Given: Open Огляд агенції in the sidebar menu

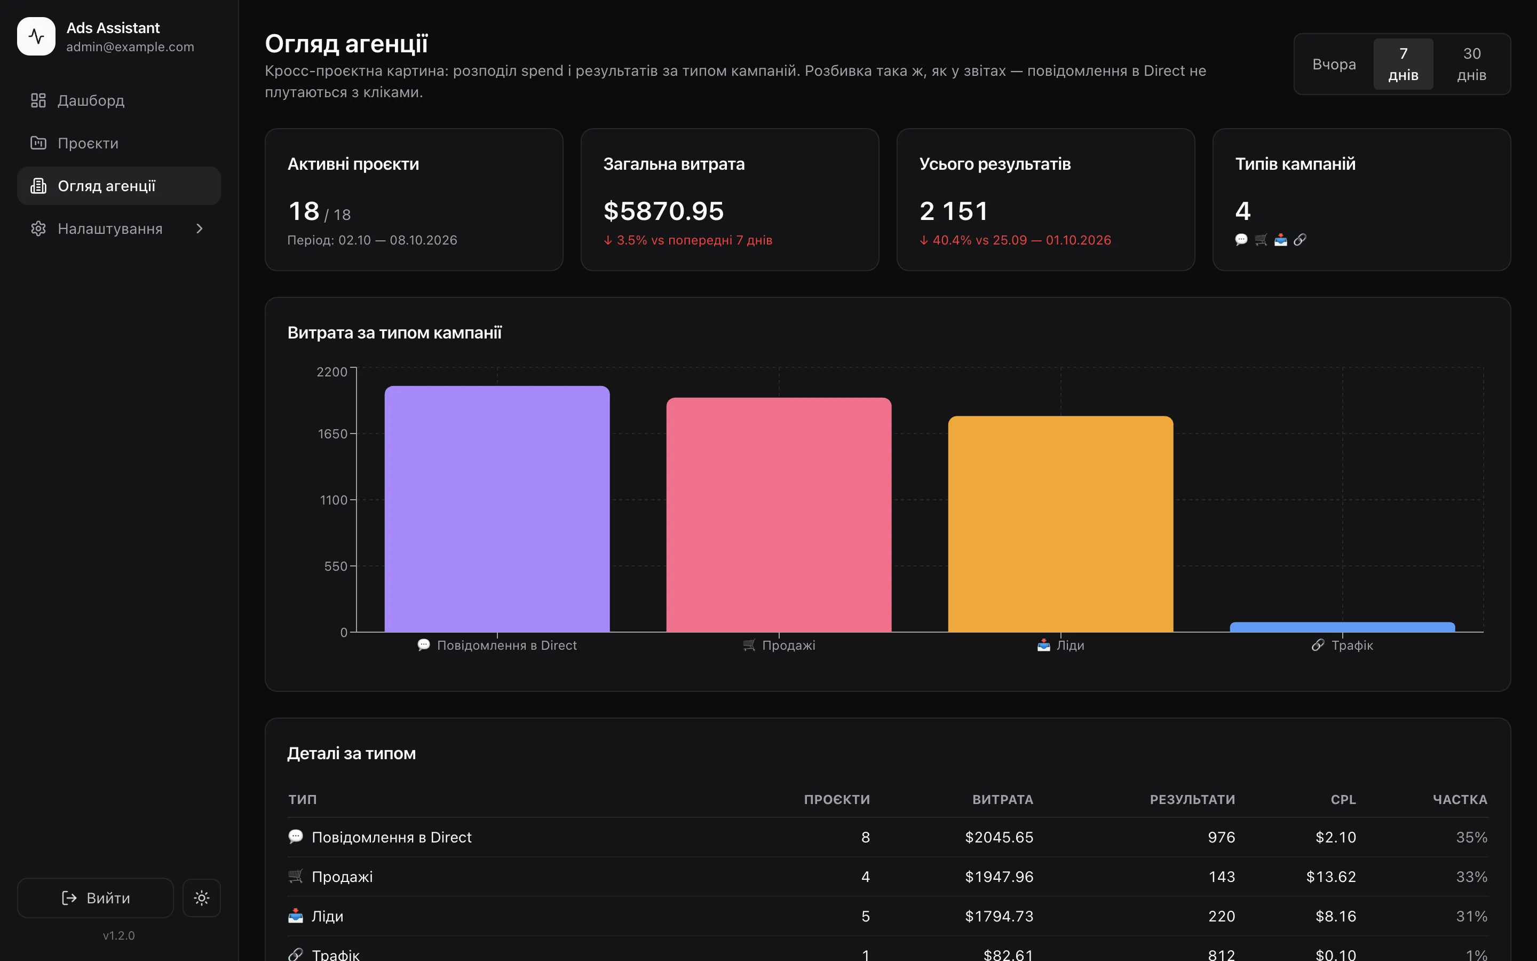Looking at the screenshot, I should point(119,186).
